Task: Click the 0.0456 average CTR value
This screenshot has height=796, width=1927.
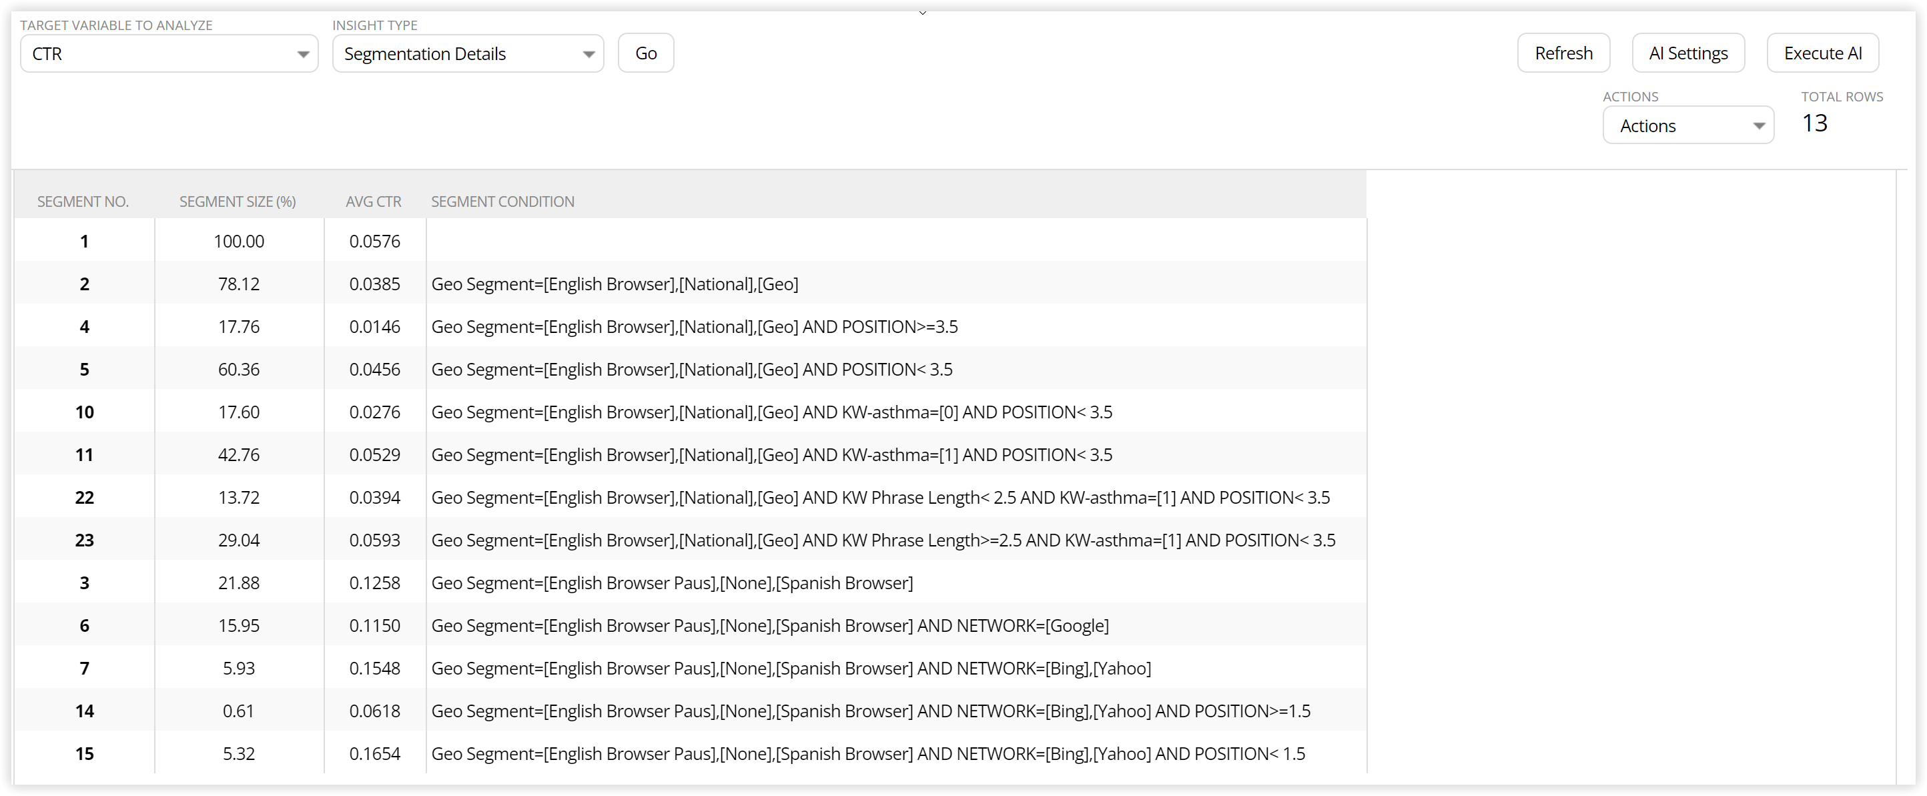Action: point(375,369)
